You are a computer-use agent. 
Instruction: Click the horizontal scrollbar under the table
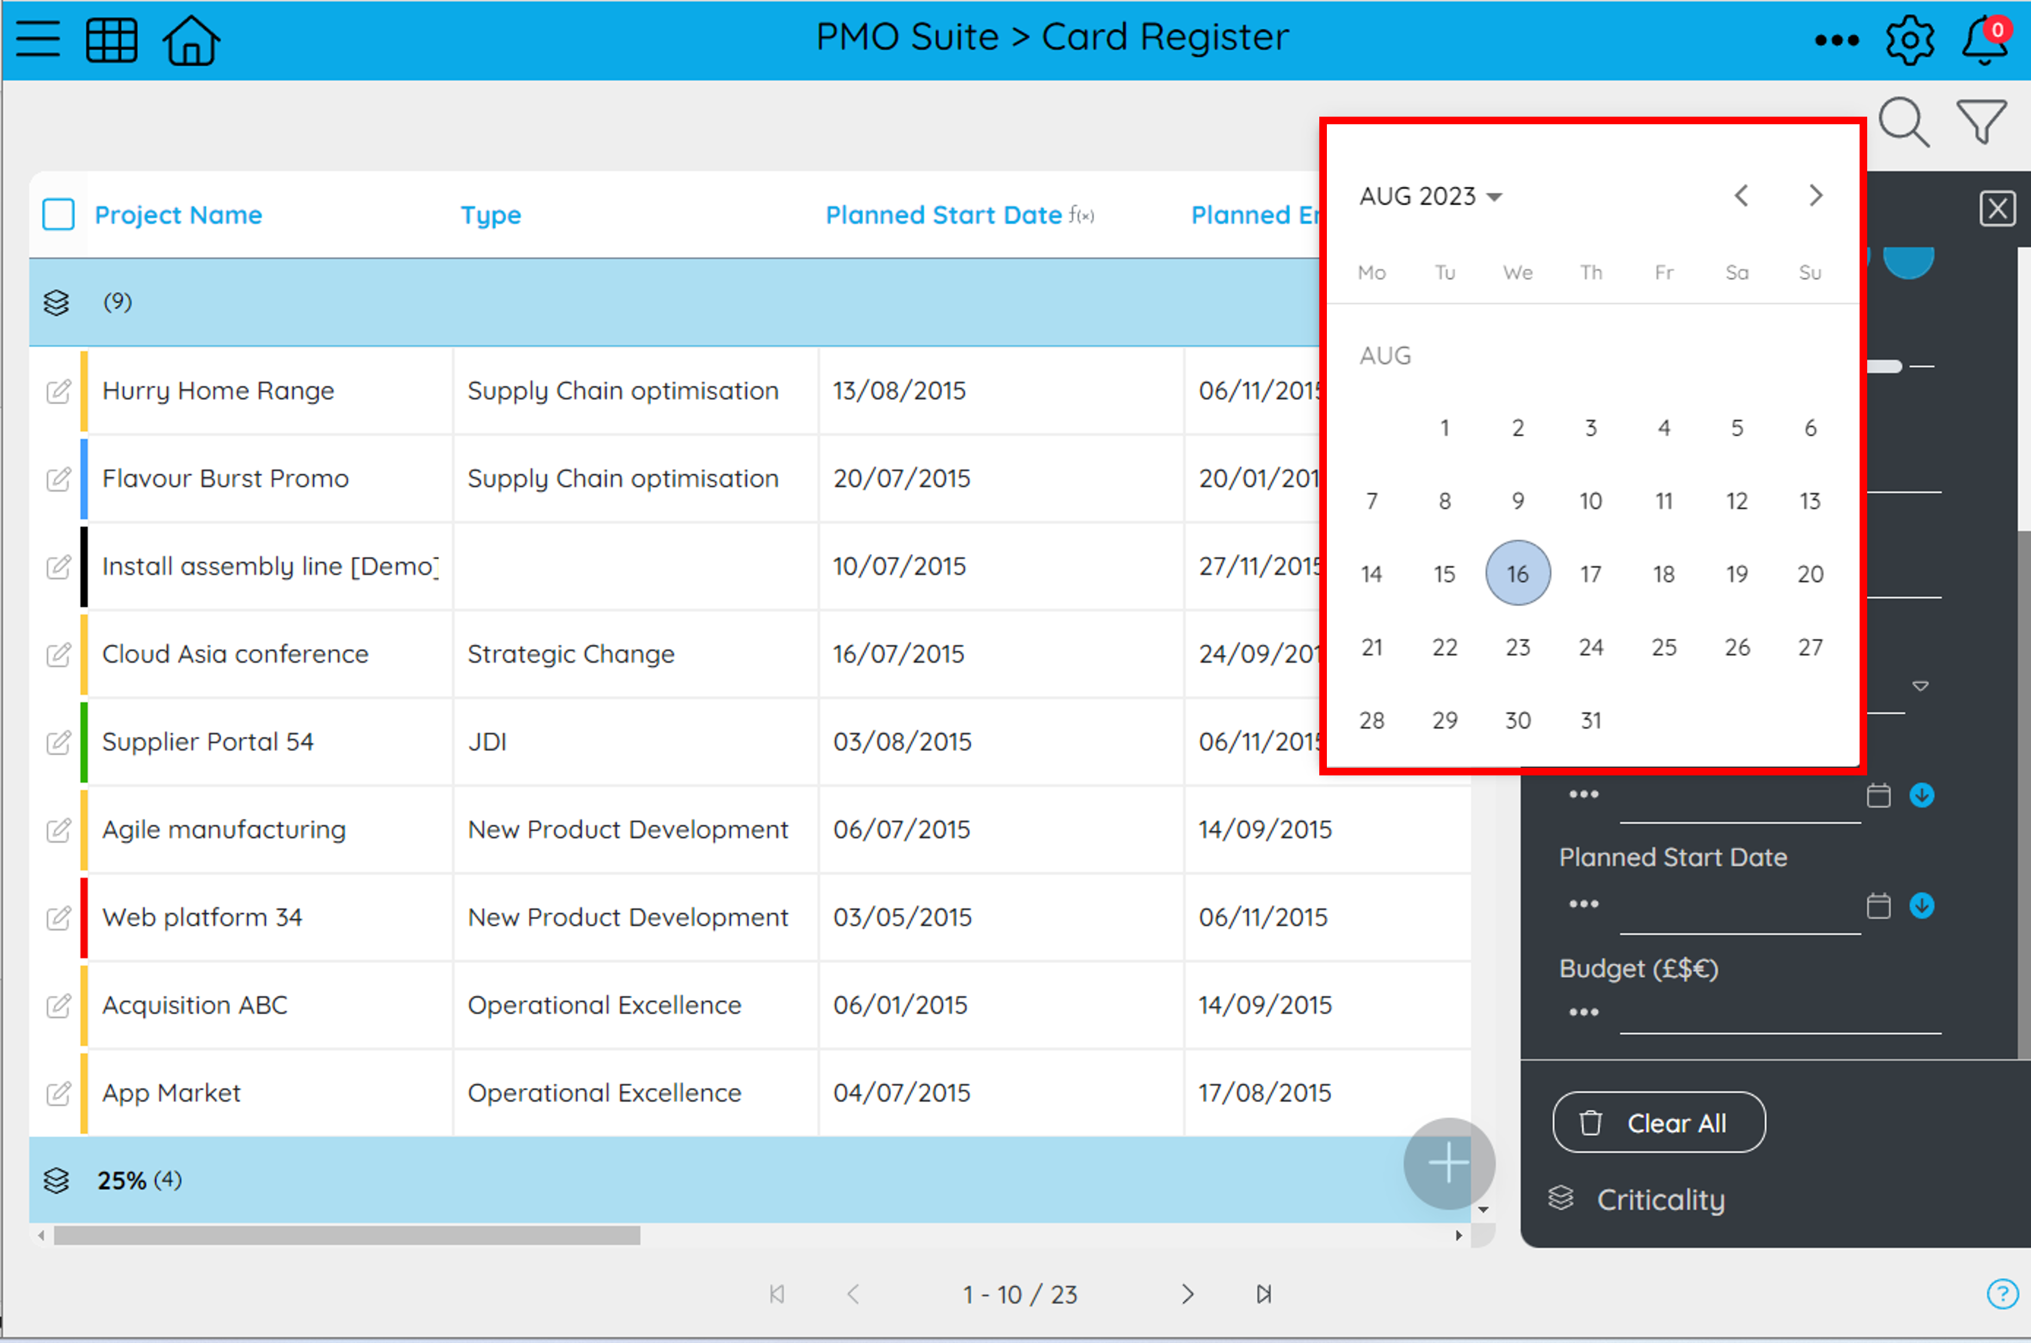347,1235
